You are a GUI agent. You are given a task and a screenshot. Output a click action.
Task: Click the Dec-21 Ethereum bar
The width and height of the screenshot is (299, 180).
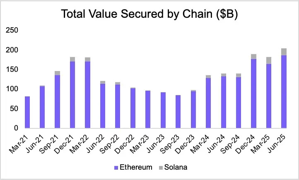pos(72,95)
